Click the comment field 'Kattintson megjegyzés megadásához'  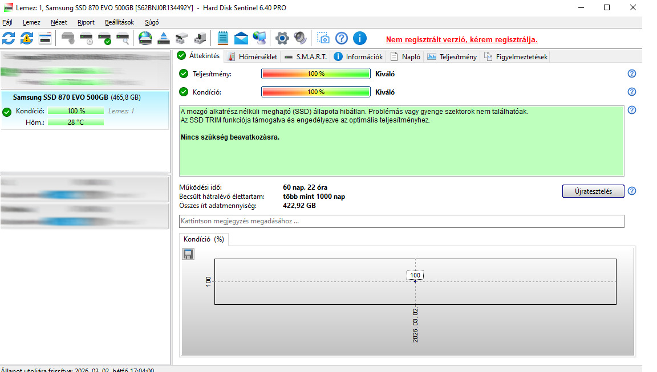(x=401, y=222)
